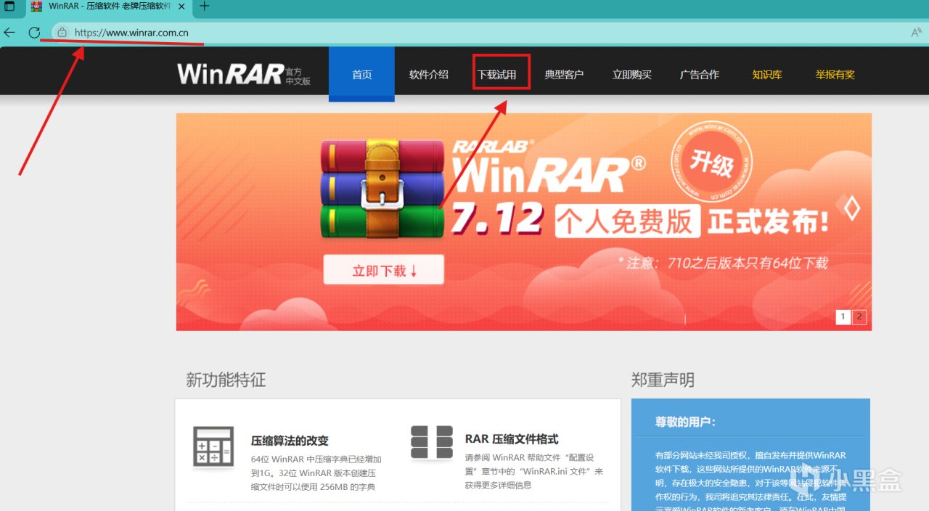The height and width of the screenshot is (511, 929).
Task: Click the WinRAR logo in header
Action: pos(244,74)
